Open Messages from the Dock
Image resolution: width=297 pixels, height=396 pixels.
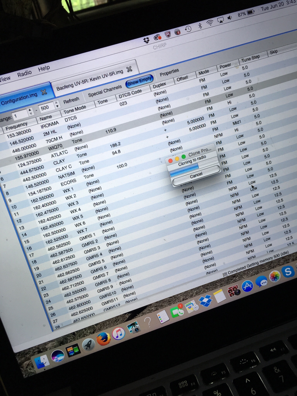tap(261, 282)
